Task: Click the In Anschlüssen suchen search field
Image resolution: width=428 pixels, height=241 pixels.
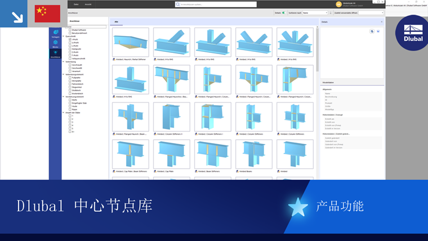Action: (216, 5)
